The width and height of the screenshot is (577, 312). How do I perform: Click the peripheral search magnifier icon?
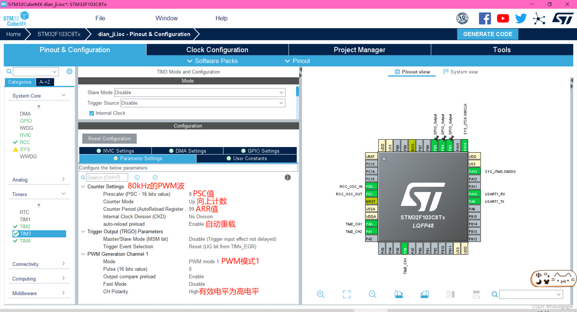[x=9, y=71]
